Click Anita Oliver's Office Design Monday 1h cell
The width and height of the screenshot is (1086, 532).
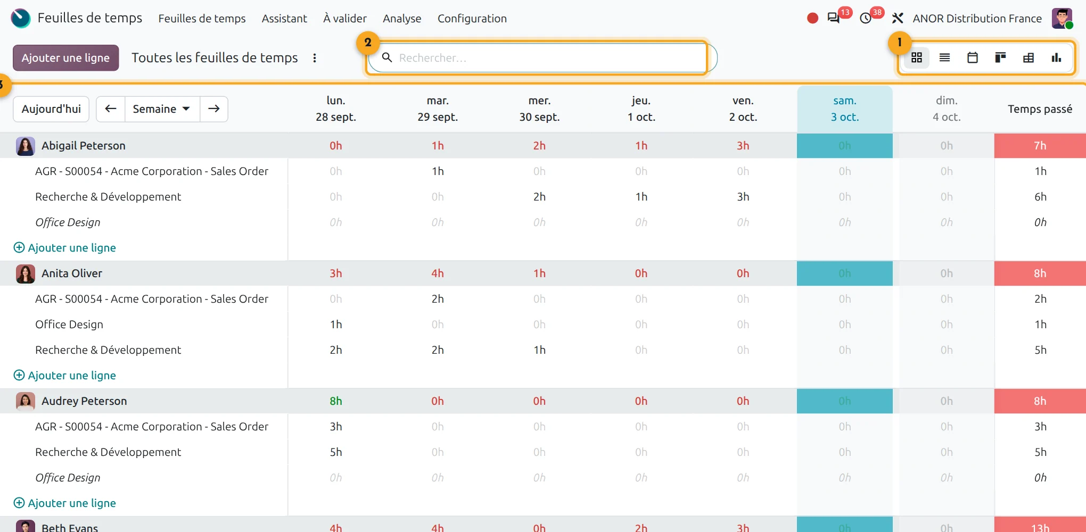336,325
